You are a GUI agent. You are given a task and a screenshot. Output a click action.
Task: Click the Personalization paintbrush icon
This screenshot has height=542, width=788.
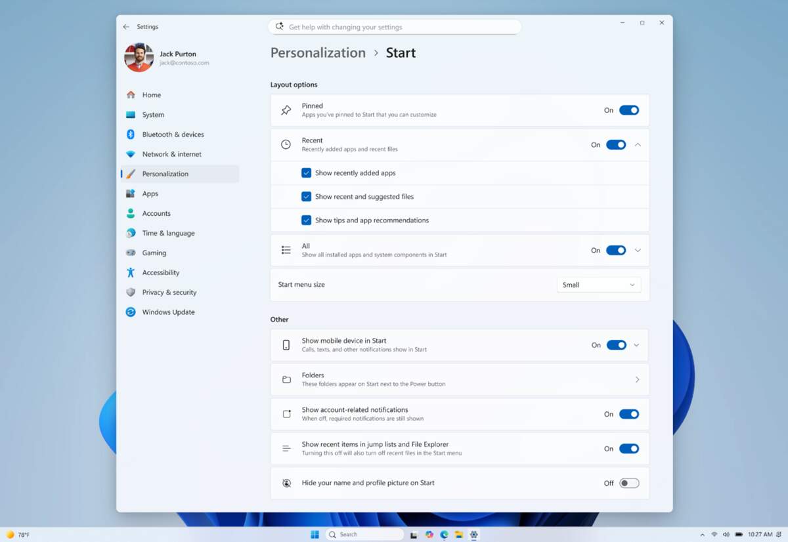[131, 174]
